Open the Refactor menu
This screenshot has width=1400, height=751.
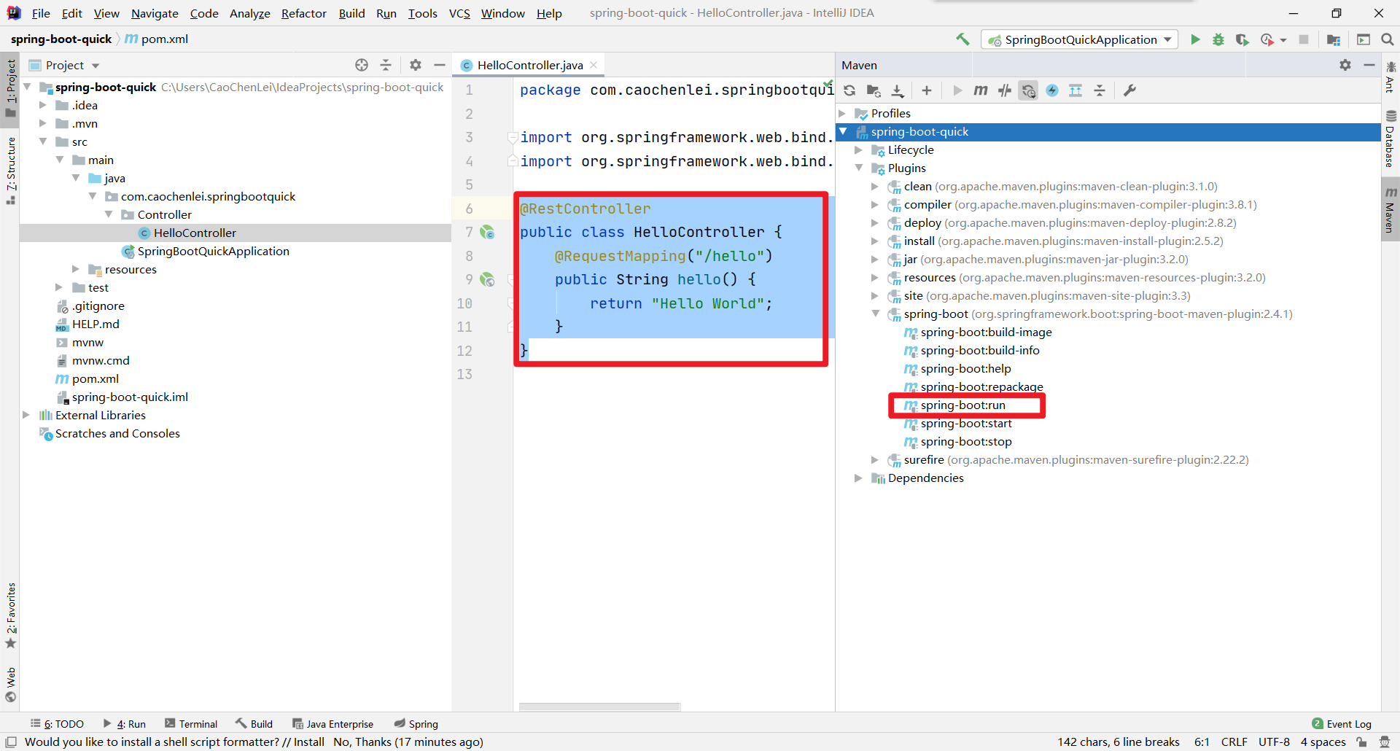point(304,13)
